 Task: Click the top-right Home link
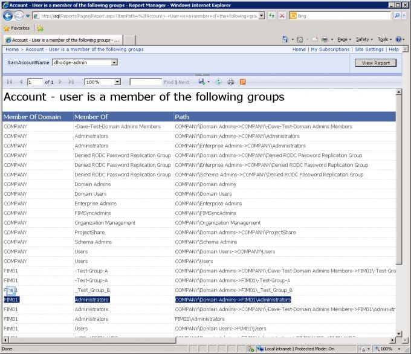pyautogui.click(x=299, y=50)
